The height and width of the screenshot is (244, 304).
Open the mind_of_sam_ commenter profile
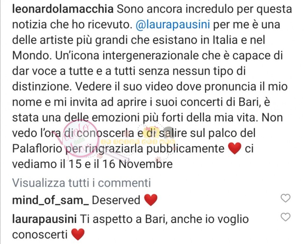point(50,200)
